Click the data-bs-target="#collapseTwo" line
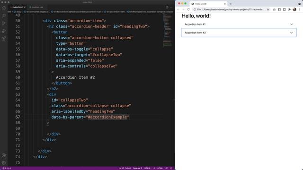Image resolution: width=303 pixels, height=170 pixels. 89,55
